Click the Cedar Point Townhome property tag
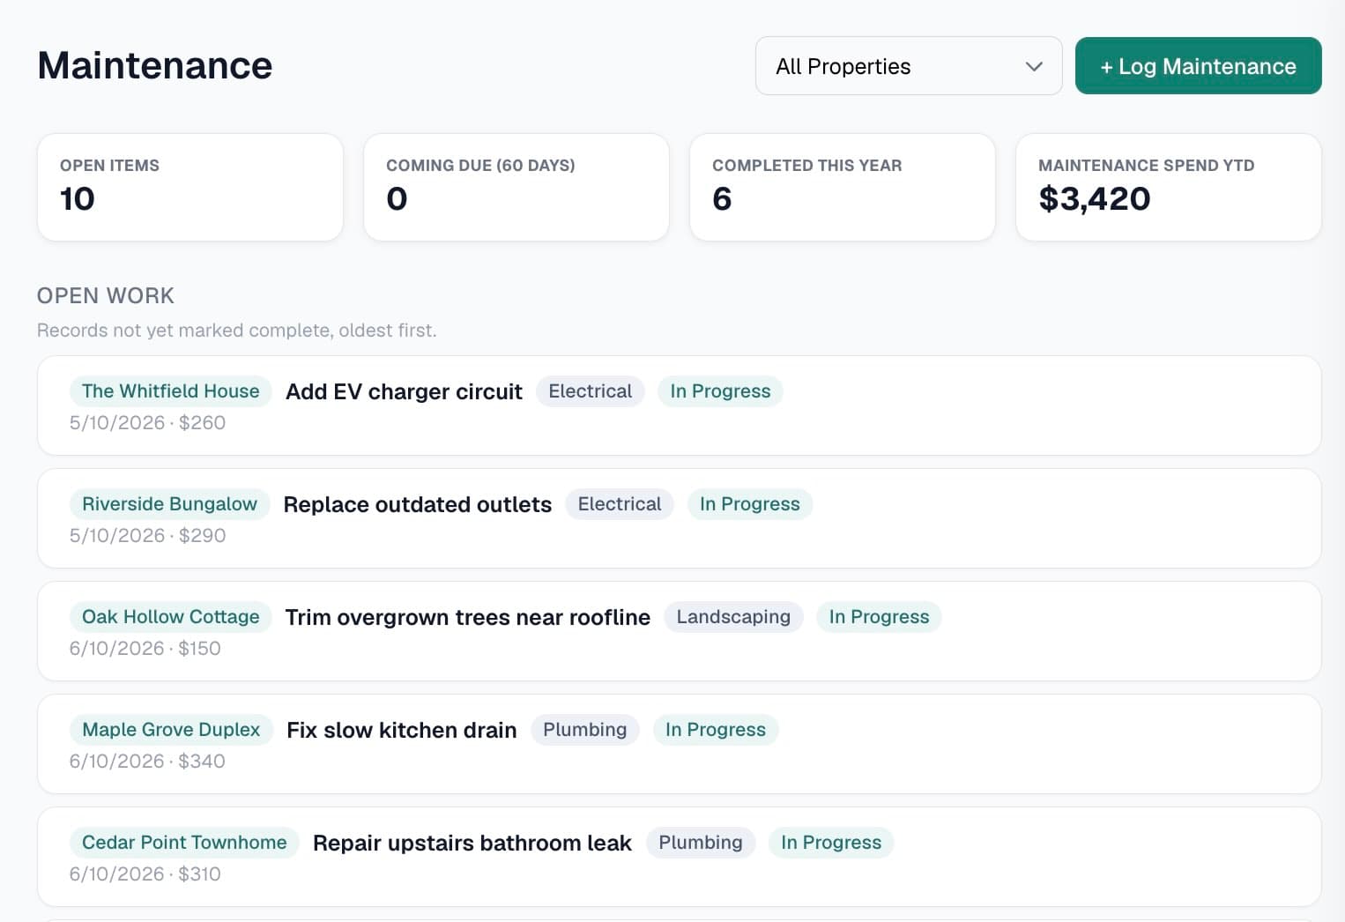 184,843
